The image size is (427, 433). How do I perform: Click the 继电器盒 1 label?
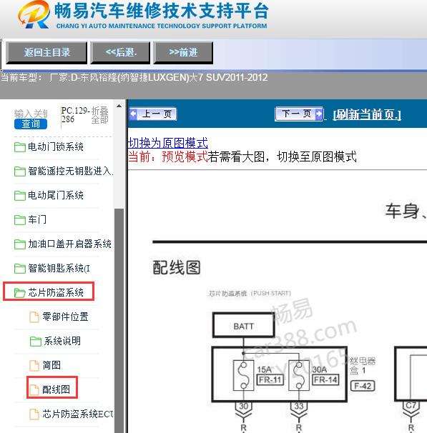click(363, 366)
